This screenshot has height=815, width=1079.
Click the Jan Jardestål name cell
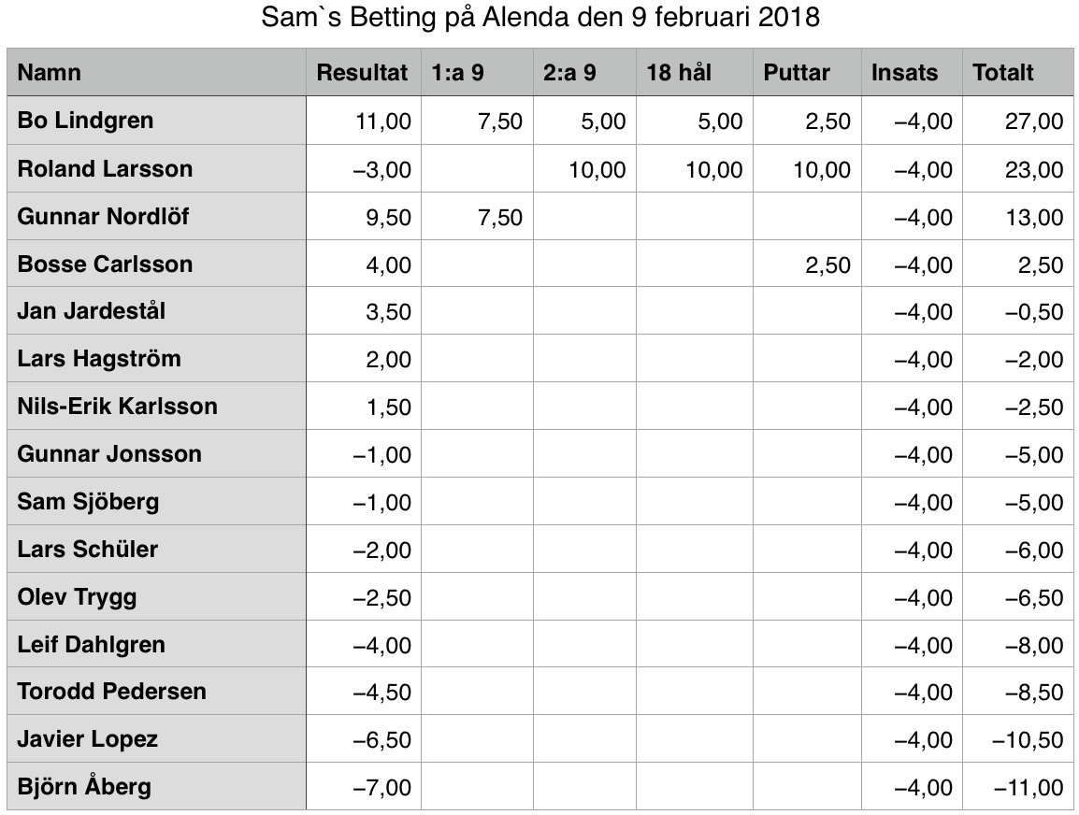coord(156,311)
